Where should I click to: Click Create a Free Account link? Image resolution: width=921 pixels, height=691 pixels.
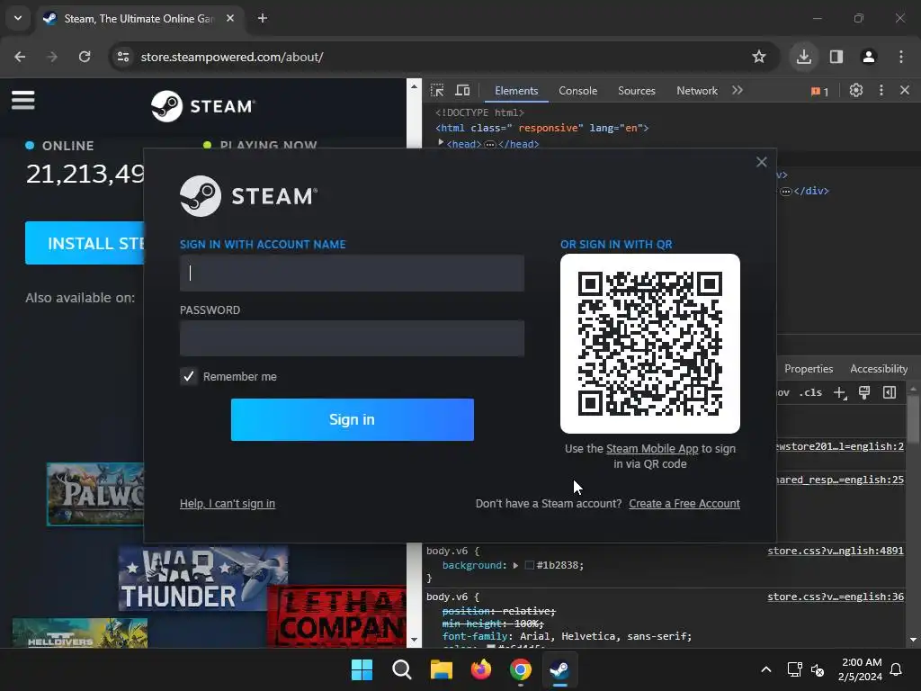coord(684,504)
